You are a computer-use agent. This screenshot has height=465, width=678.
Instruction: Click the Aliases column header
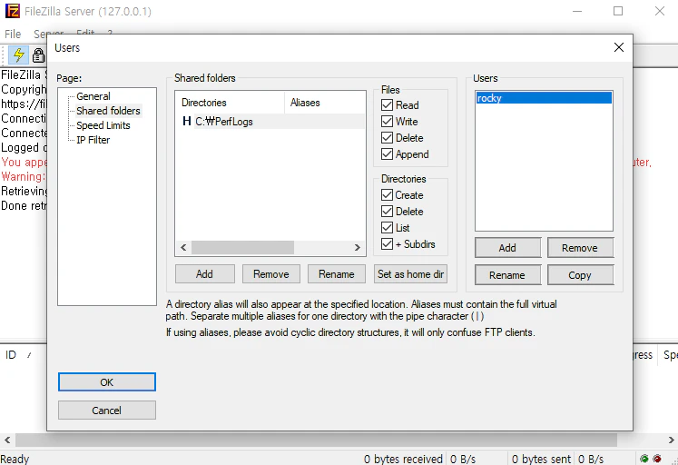click(x=325, y=103)
